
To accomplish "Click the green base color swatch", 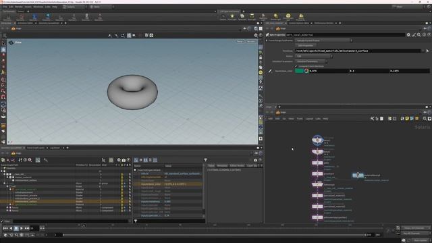I will click(x=299, y=71).
